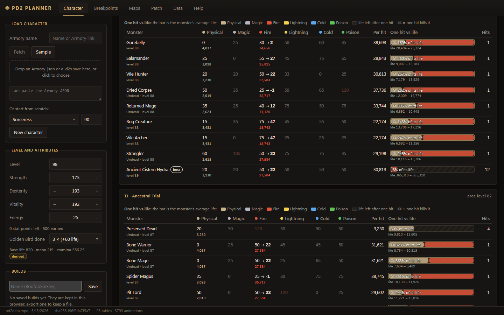Image resolution: width=504 pixels, height=315 pixels.
Task: Go to the Maps tab
Action: [134, 8]
